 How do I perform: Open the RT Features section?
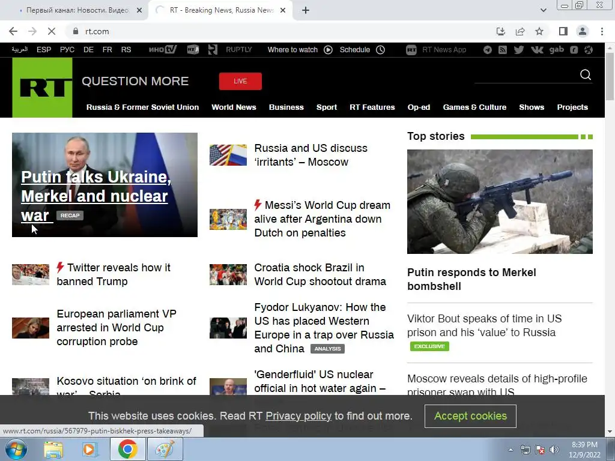pos(372,107)
